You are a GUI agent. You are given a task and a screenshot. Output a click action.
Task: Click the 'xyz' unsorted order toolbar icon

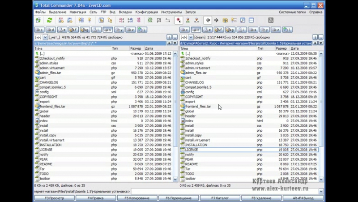(159, 20)
